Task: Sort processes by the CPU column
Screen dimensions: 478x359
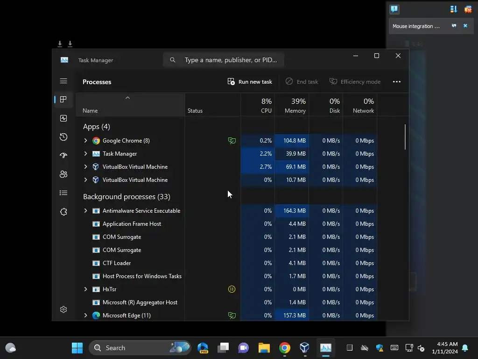Action: click(x=258, y=105)
